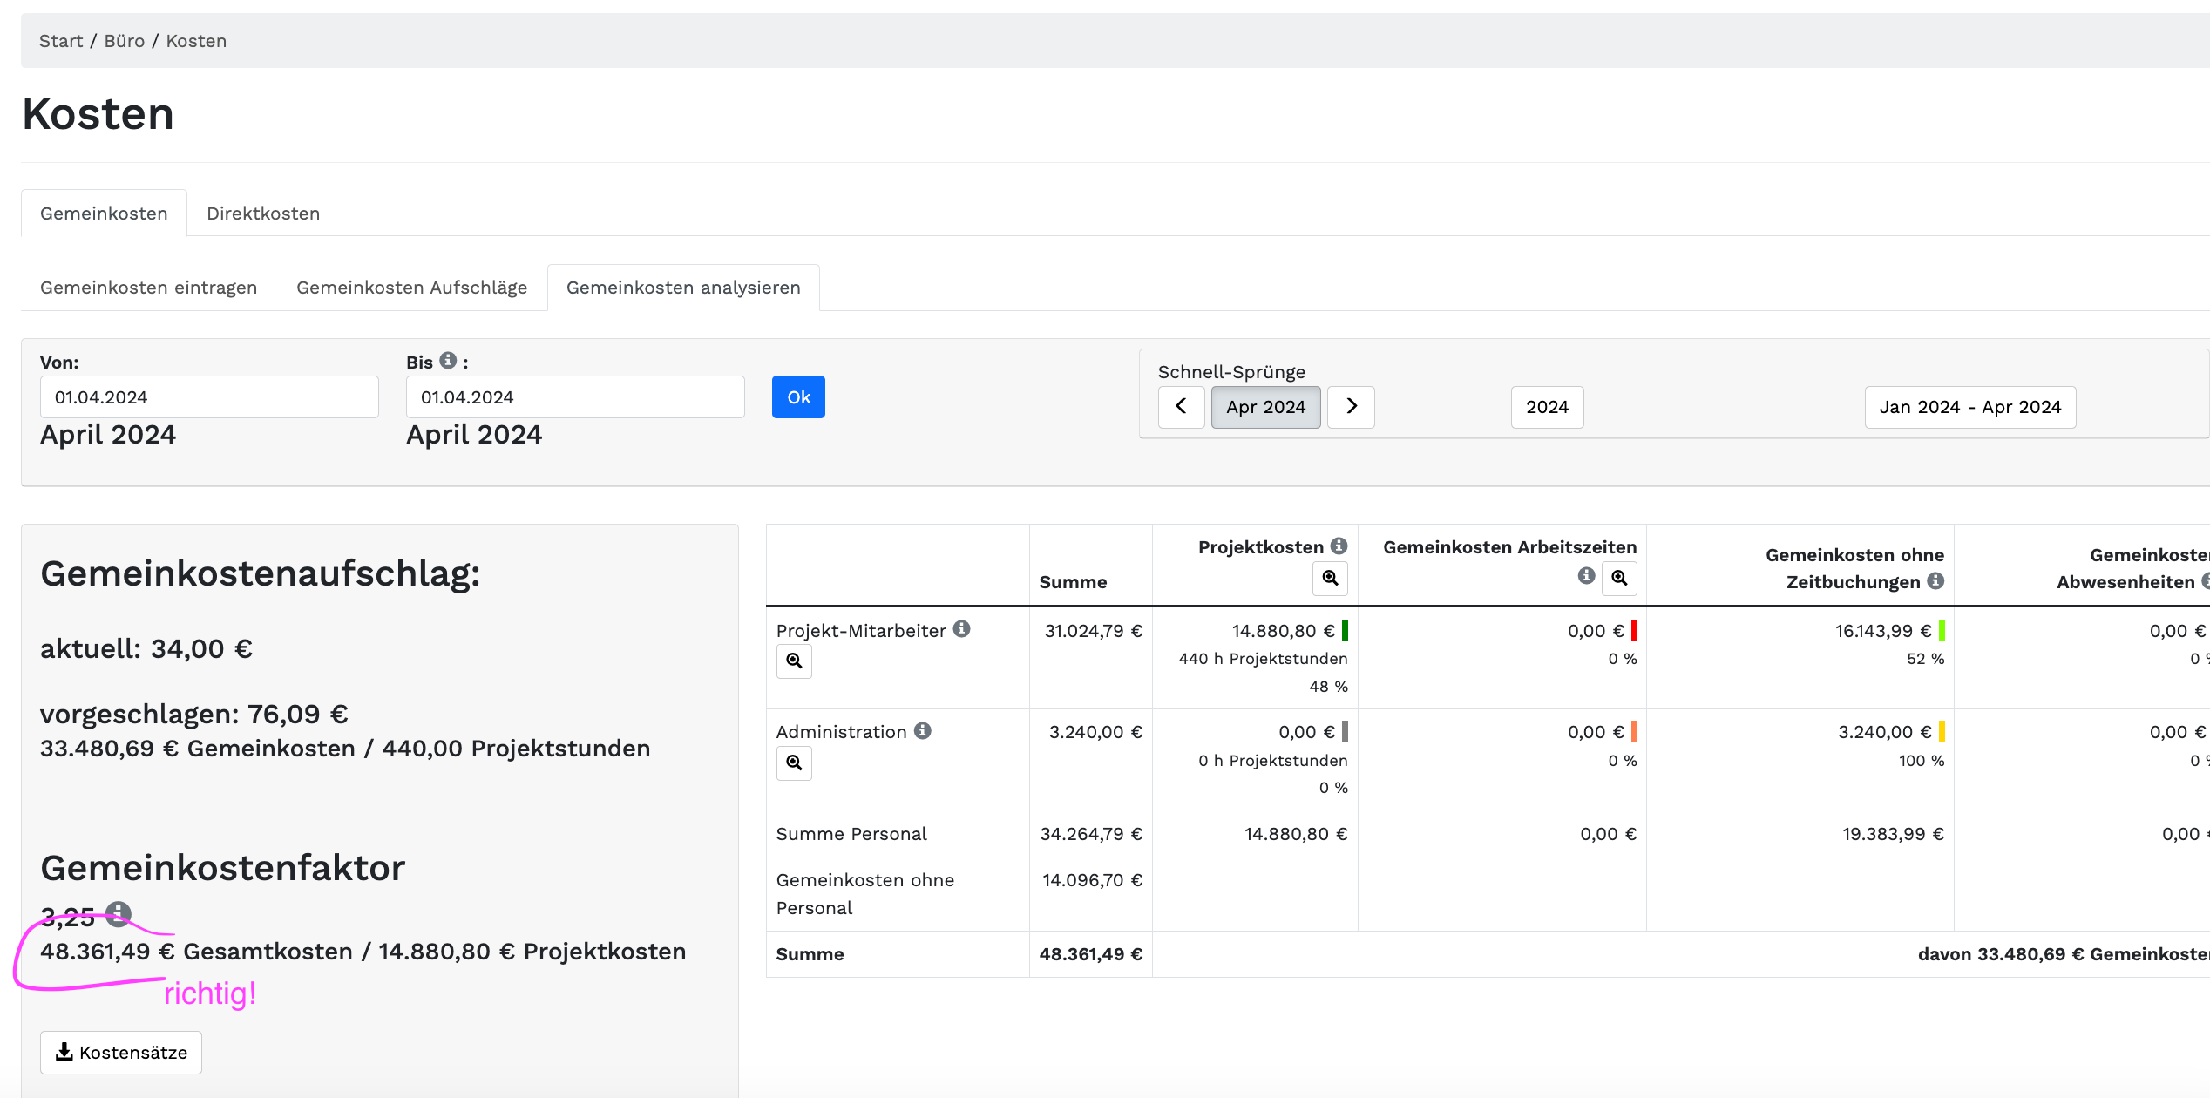Click Start in the breadcrumb
The width and height of the screenshot is (2210, 1098).
pyautogui.click(x=61, y=41)
